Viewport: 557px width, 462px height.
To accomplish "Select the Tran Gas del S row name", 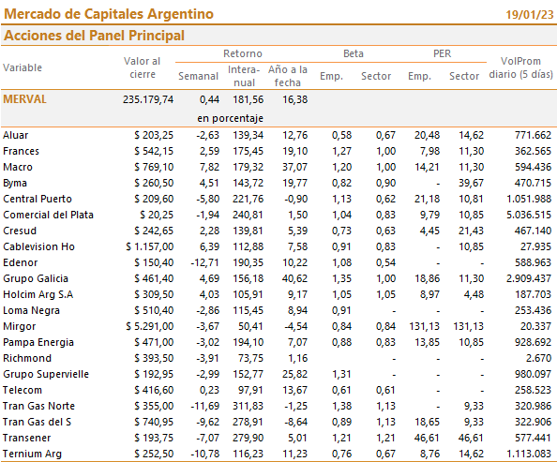I will pos(37,423).
